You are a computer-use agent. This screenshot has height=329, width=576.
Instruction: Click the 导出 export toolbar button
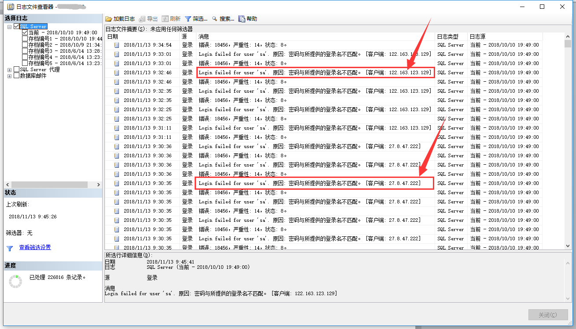tap(148, 19)
